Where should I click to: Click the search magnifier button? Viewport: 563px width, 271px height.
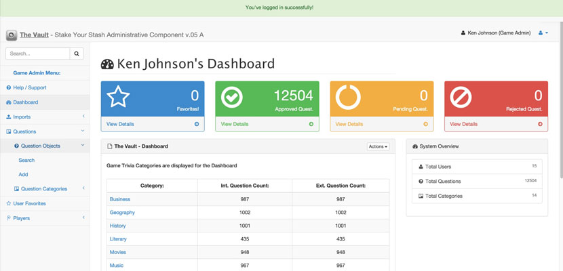pos(77,54)
